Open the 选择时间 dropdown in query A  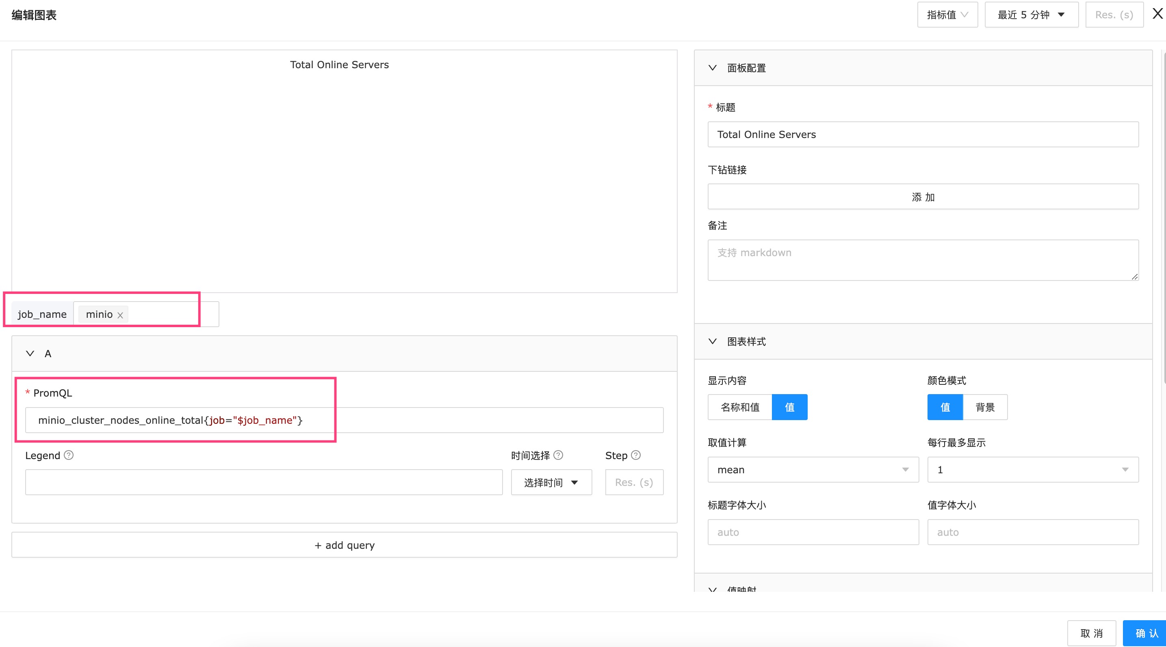click(551, 483)
